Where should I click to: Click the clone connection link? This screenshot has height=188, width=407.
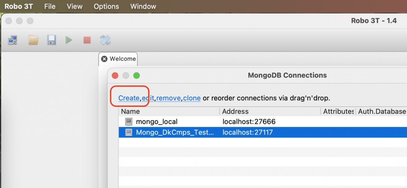tap(192, 98)
